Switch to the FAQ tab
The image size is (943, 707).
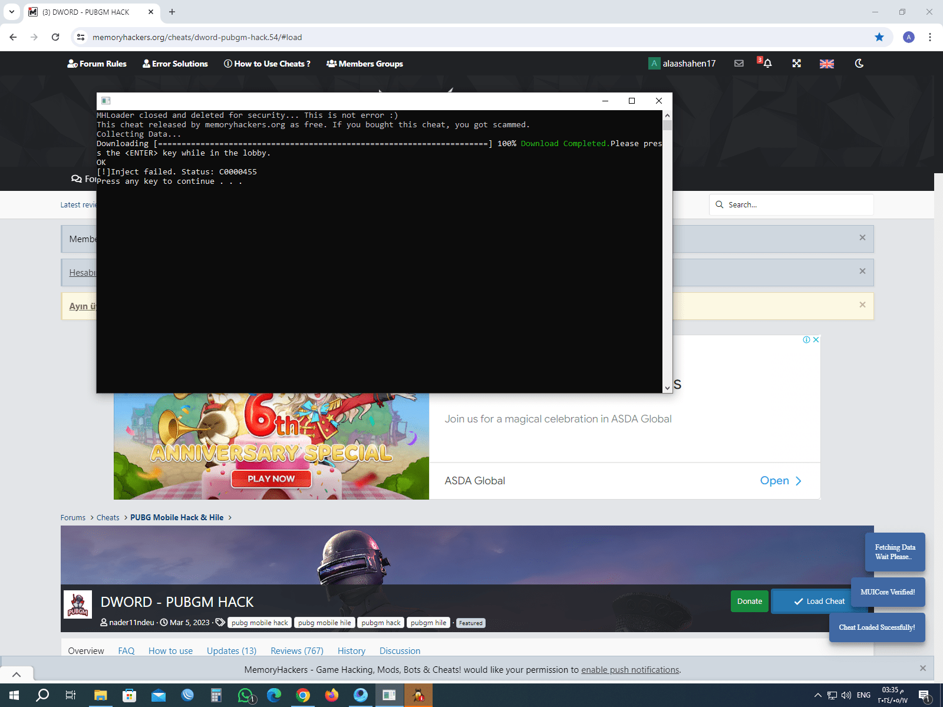(126, 650)
